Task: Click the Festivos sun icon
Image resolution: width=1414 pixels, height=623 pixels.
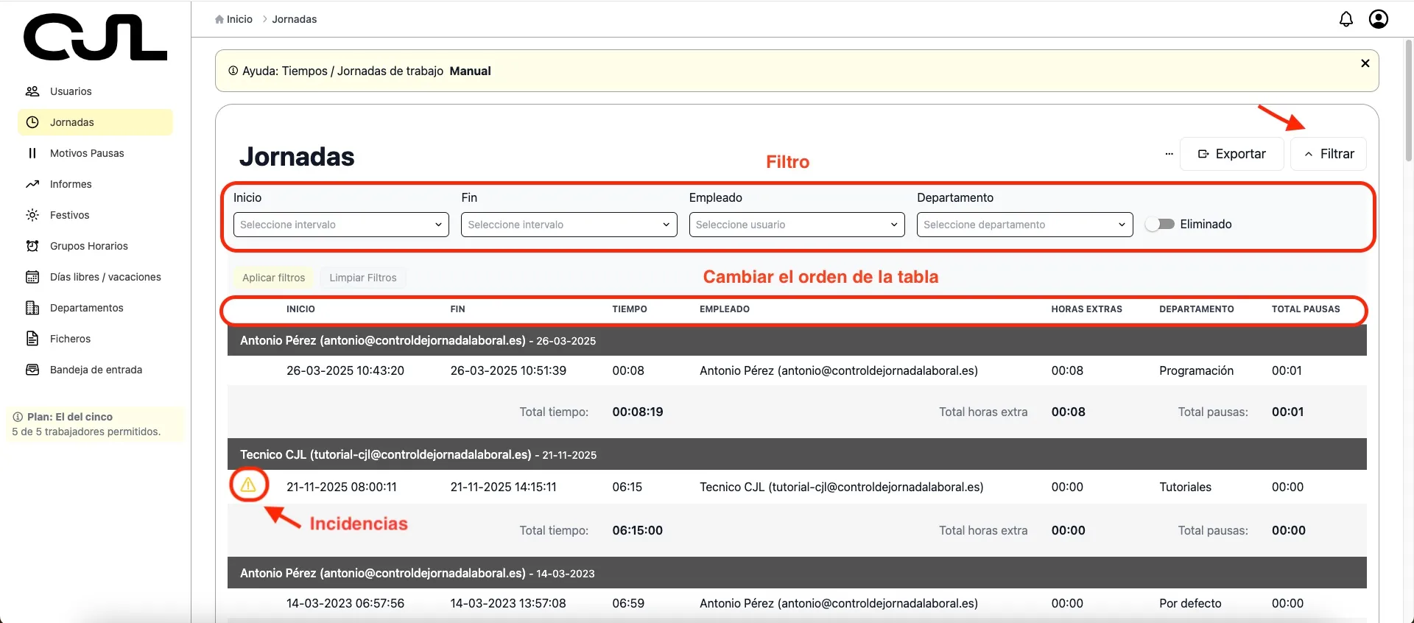Action: pyautogui.click(x=32, y=215)
